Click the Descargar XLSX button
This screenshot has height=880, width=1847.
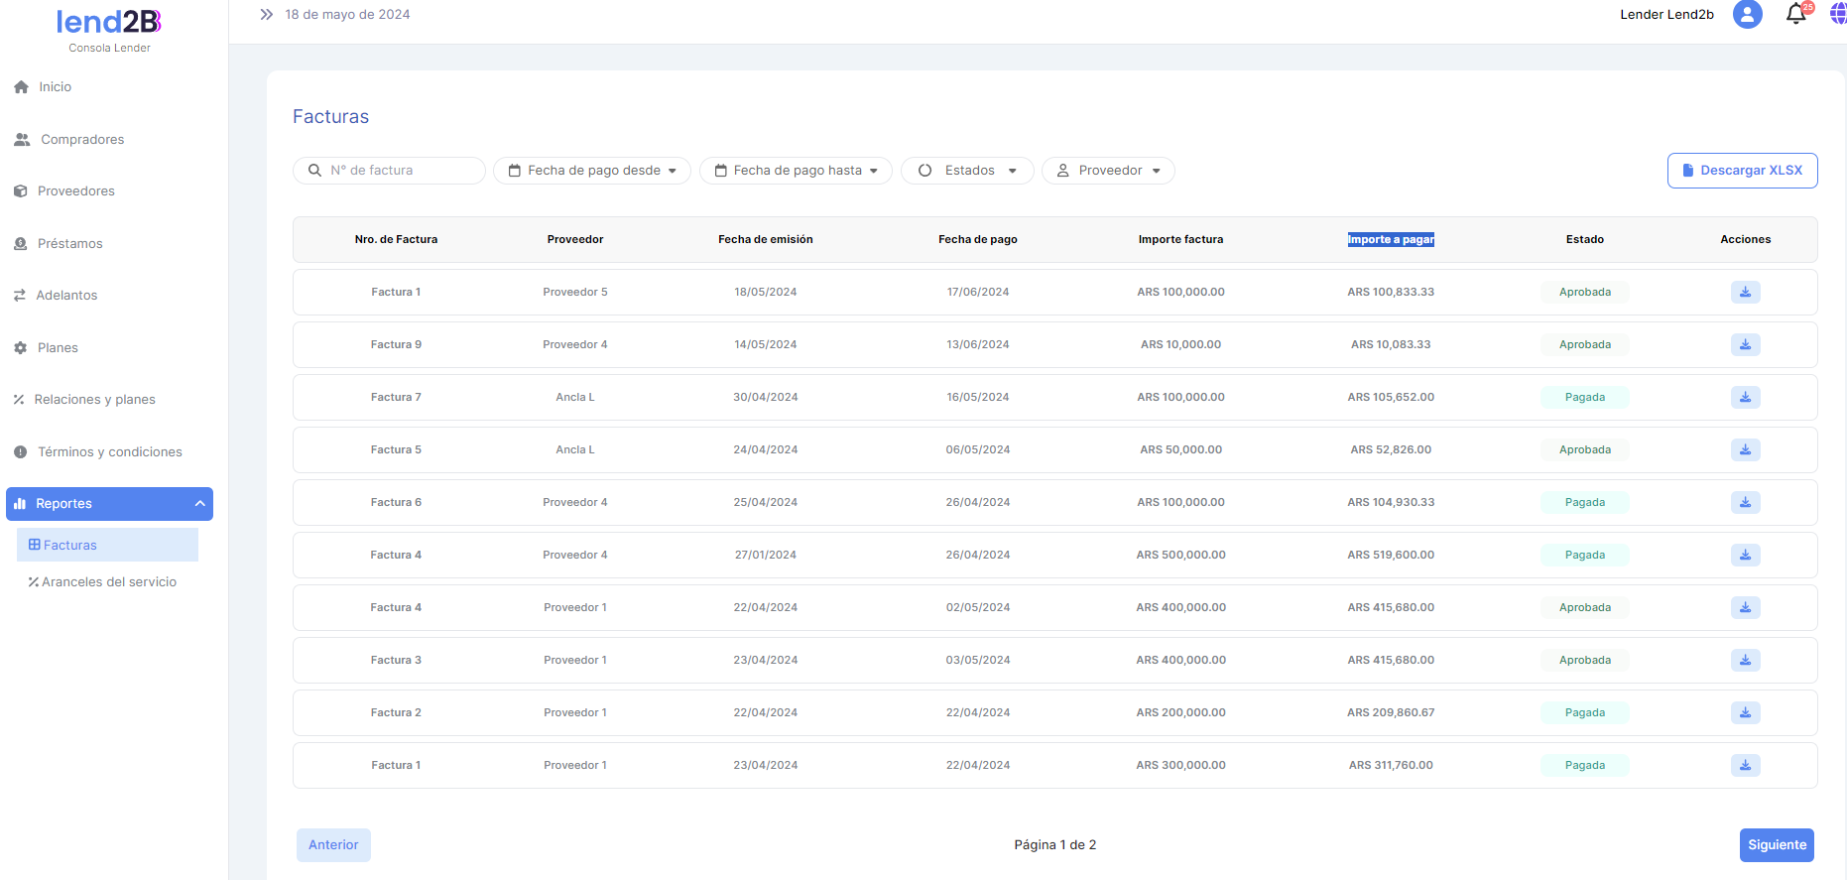(x=1742, y=171)
